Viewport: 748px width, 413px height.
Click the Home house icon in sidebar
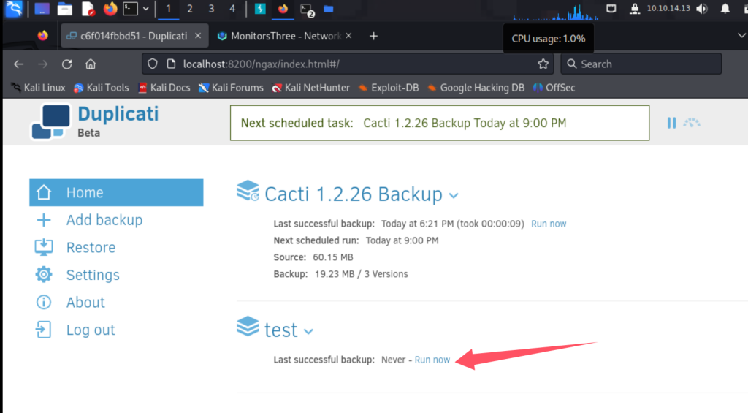click(x=43, y=192)
